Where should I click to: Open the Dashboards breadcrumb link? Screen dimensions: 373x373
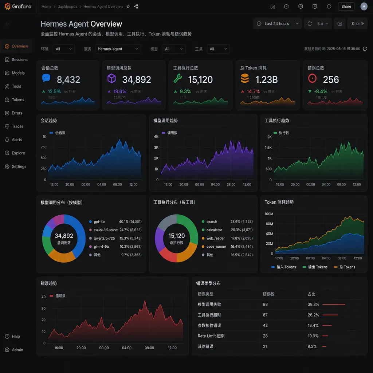pyautogui.click(x=67, y=7)
